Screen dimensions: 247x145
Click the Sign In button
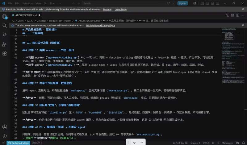point(182,3)
